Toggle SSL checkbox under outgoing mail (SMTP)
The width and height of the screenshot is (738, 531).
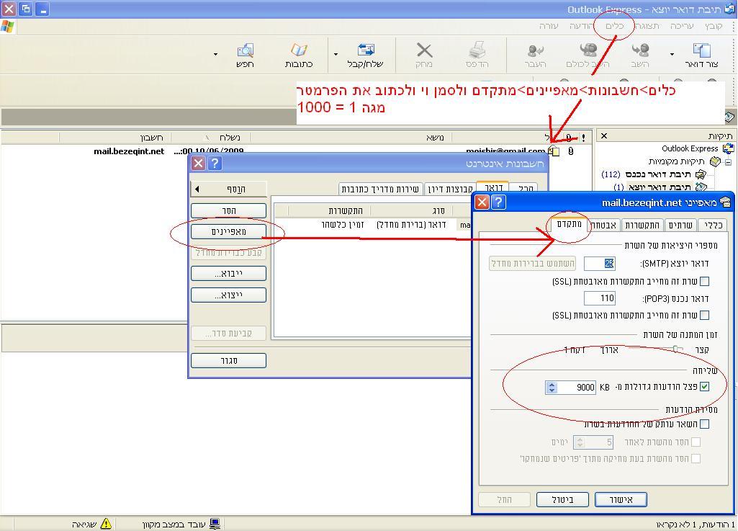pyautogui.click(x=705, y=281)
